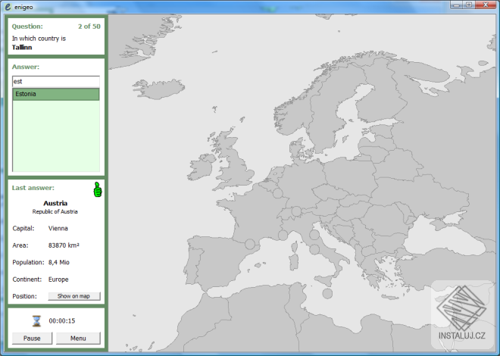Minimize the enigeo window
Viewport: 500px width, 356px height.
click(457, 5)
